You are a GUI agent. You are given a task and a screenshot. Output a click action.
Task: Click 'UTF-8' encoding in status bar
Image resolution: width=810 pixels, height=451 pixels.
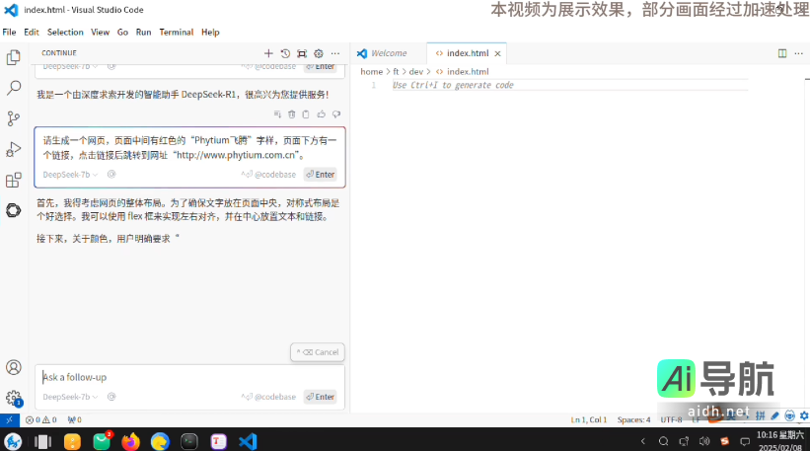pyautogui.click(x=671, y=420)
